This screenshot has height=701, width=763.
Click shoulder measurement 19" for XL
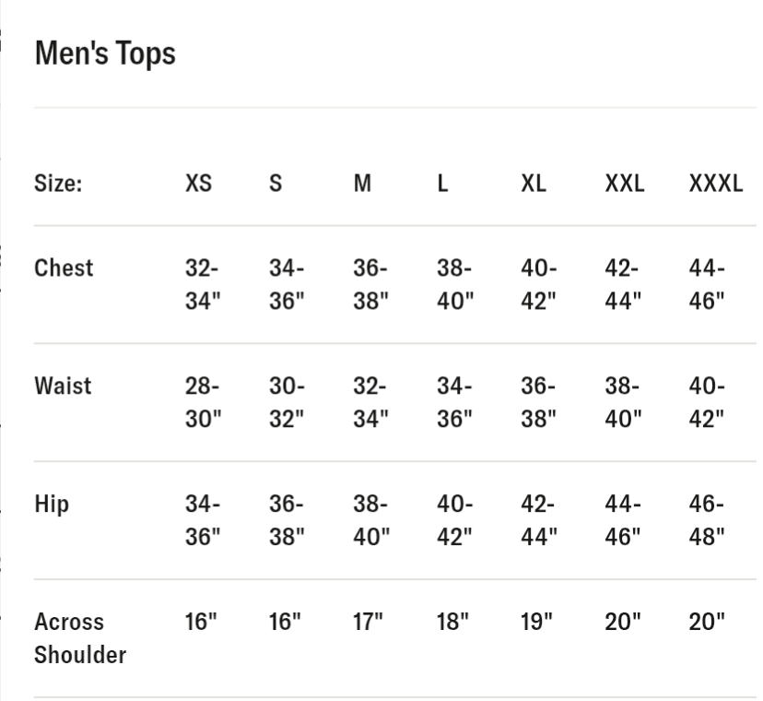point(536,622)
